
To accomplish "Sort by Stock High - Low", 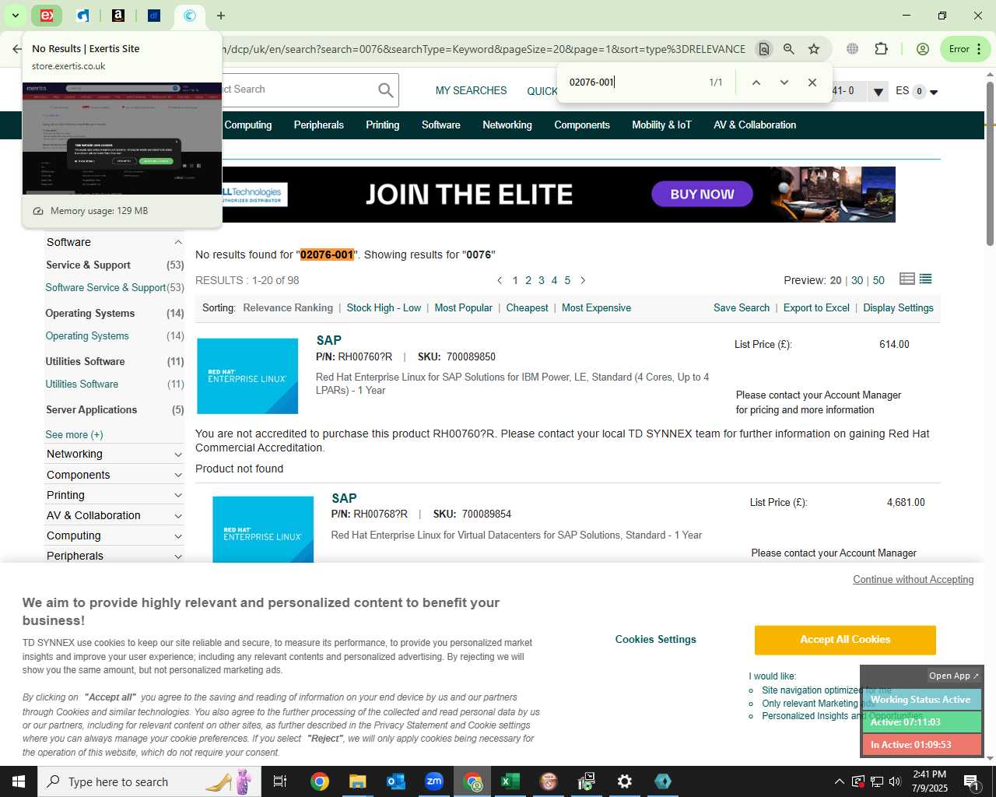I will pos(384,307).
